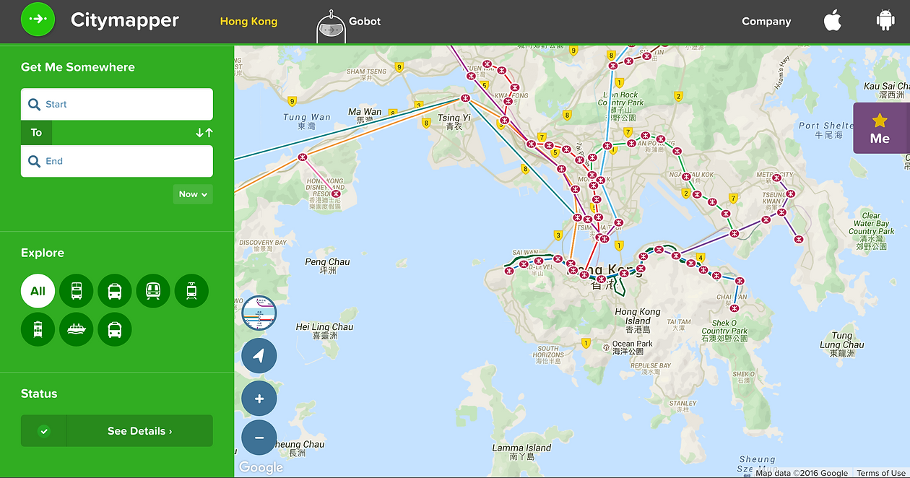This screenshot has width=910, height=478.
Task: Show ferry routes in Explore
Action: tap(77, 329)
